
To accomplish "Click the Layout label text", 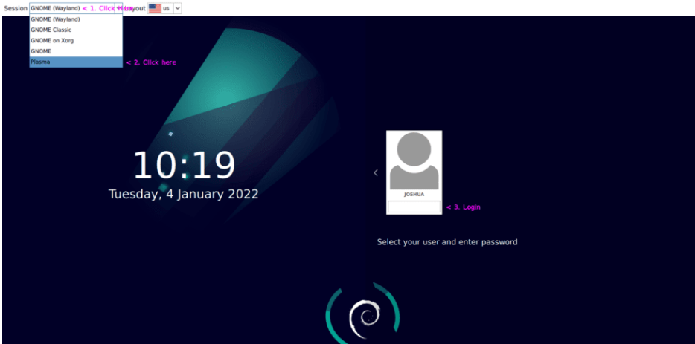I will coord(134,8).
